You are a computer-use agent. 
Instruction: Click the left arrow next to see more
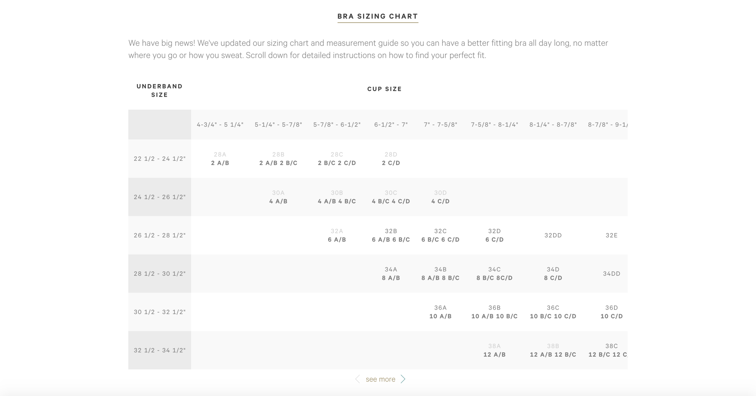coord(357,379)
